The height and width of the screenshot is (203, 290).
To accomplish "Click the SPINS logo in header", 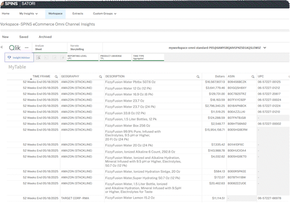I will [10, 4].
